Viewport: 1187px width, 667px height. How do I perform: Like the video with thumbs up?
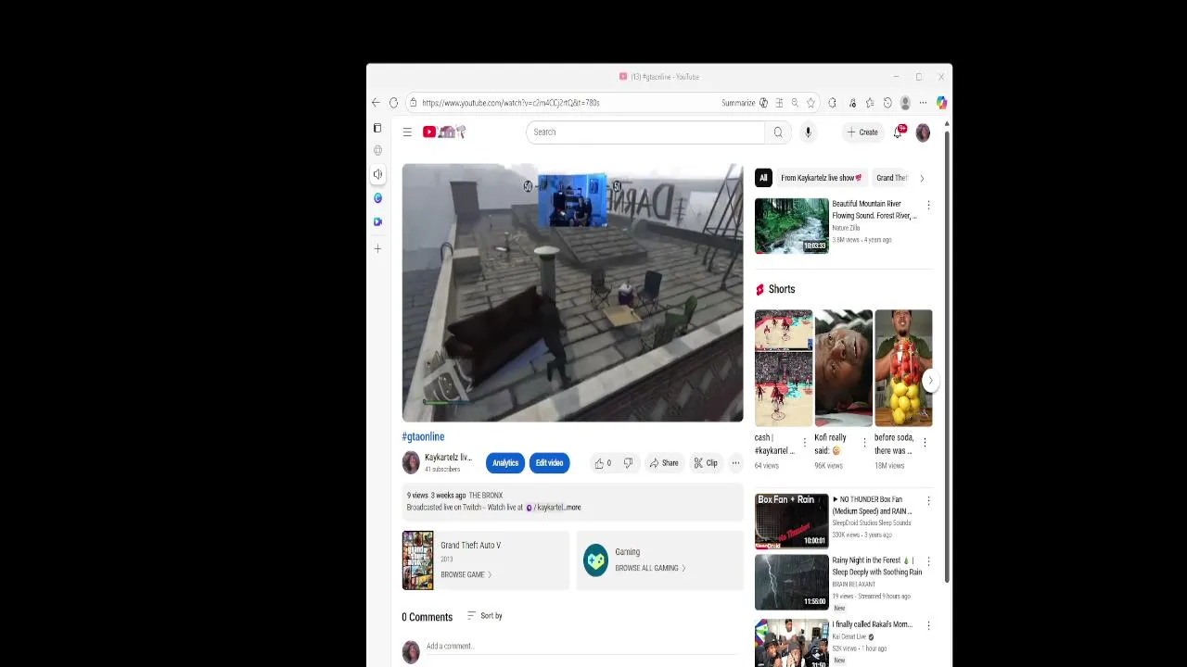click(x=603, y=463)
